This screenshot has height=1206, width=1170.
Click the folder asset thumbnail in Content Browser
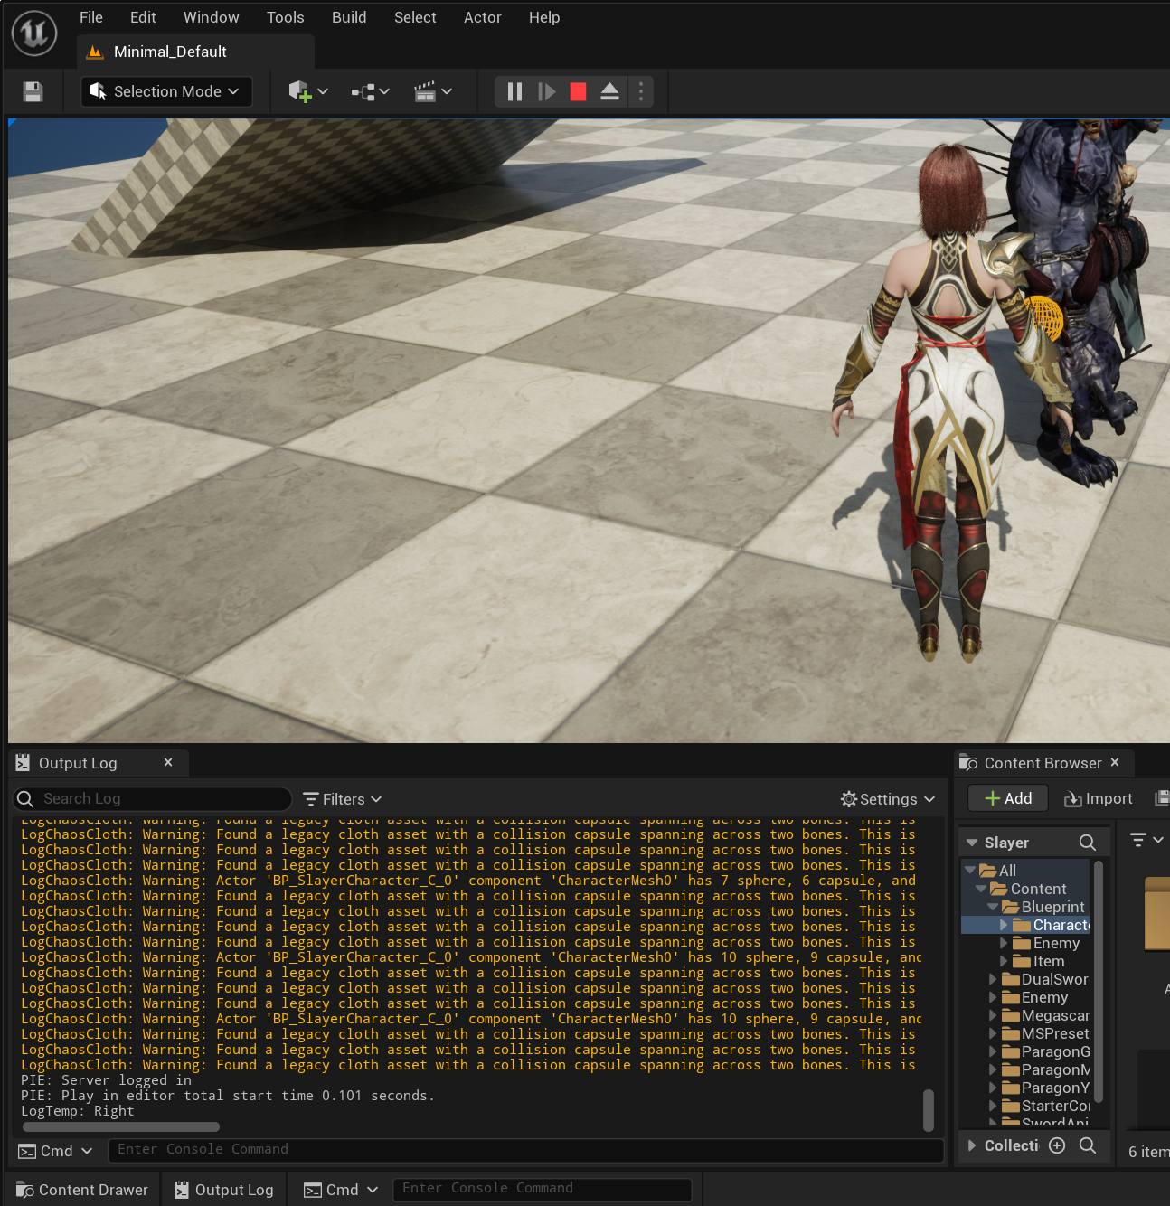[x=1157, y=914]
